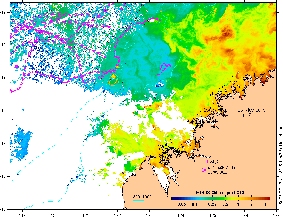Click the 'Argo' legend label
The image size is (283, 219).
coord(214,161)
